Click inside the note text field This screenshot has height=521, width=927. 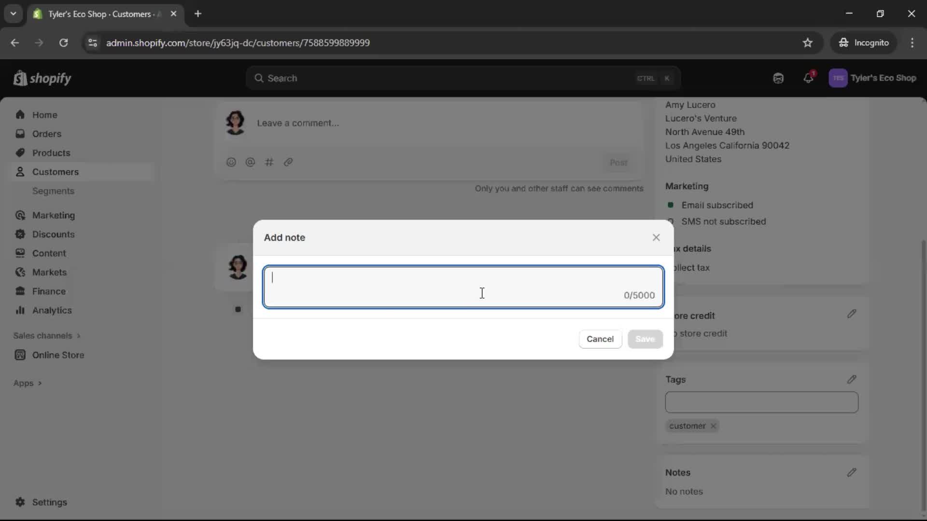coord(463,287)
